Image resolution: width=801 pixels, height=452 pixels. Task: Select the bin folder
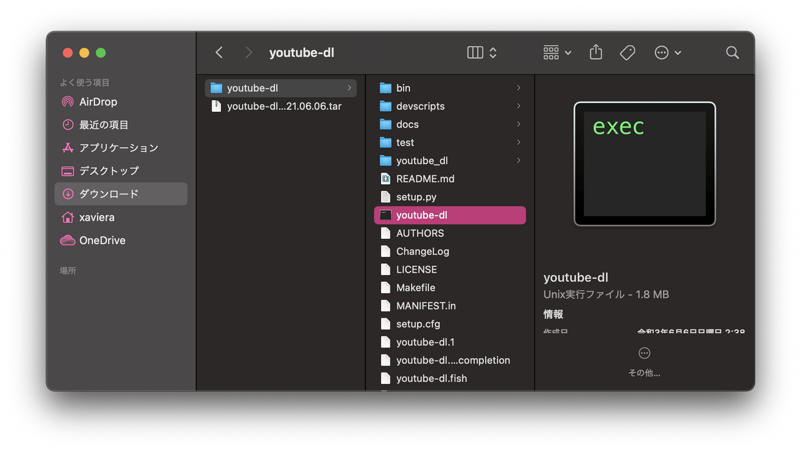click(450, 88)
